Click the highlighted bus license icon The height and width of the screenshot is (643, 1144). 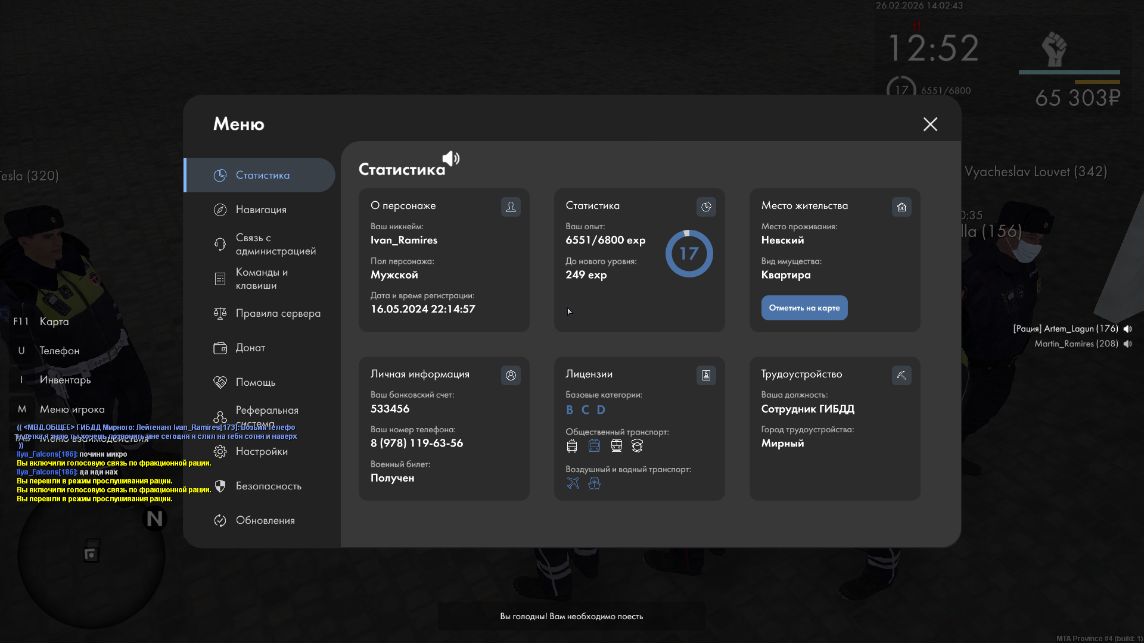point(594,445)
